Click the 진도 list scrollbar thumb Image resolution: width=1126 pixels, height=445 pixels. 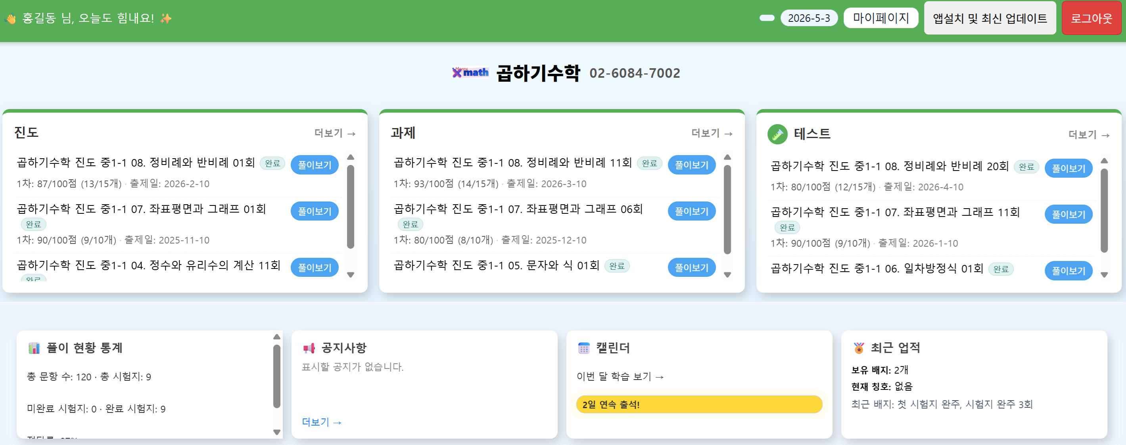[x=351, y=207]
